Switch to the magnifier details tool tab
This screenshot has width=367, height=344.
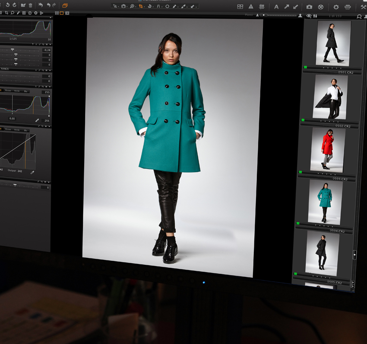(x=13, y=13)
